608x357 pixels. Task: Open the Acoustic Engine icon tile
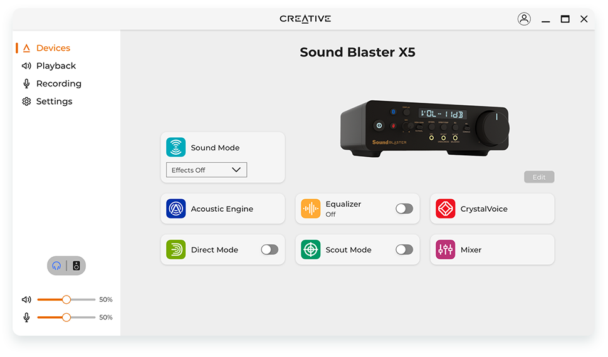176,209
